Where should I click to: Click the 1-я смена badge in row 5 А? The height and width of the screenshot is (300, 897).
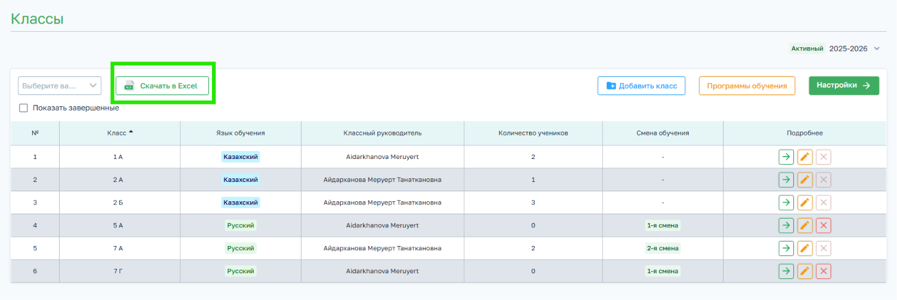point(663,225)
